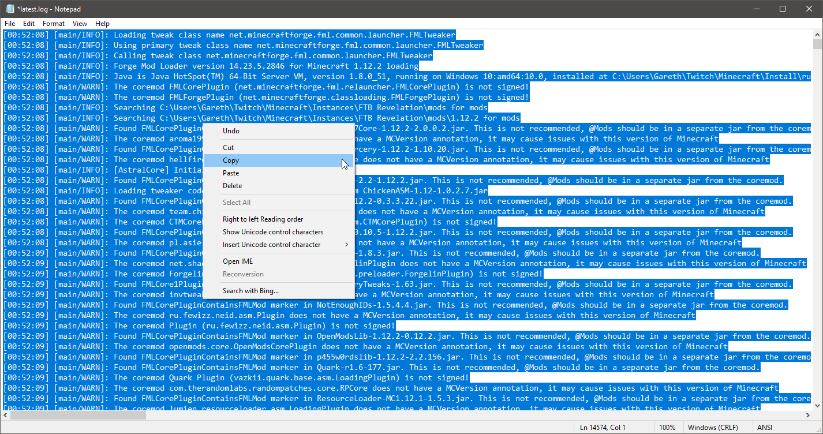
Task: Select Show Unicode control characters
Action: (279, 232)
